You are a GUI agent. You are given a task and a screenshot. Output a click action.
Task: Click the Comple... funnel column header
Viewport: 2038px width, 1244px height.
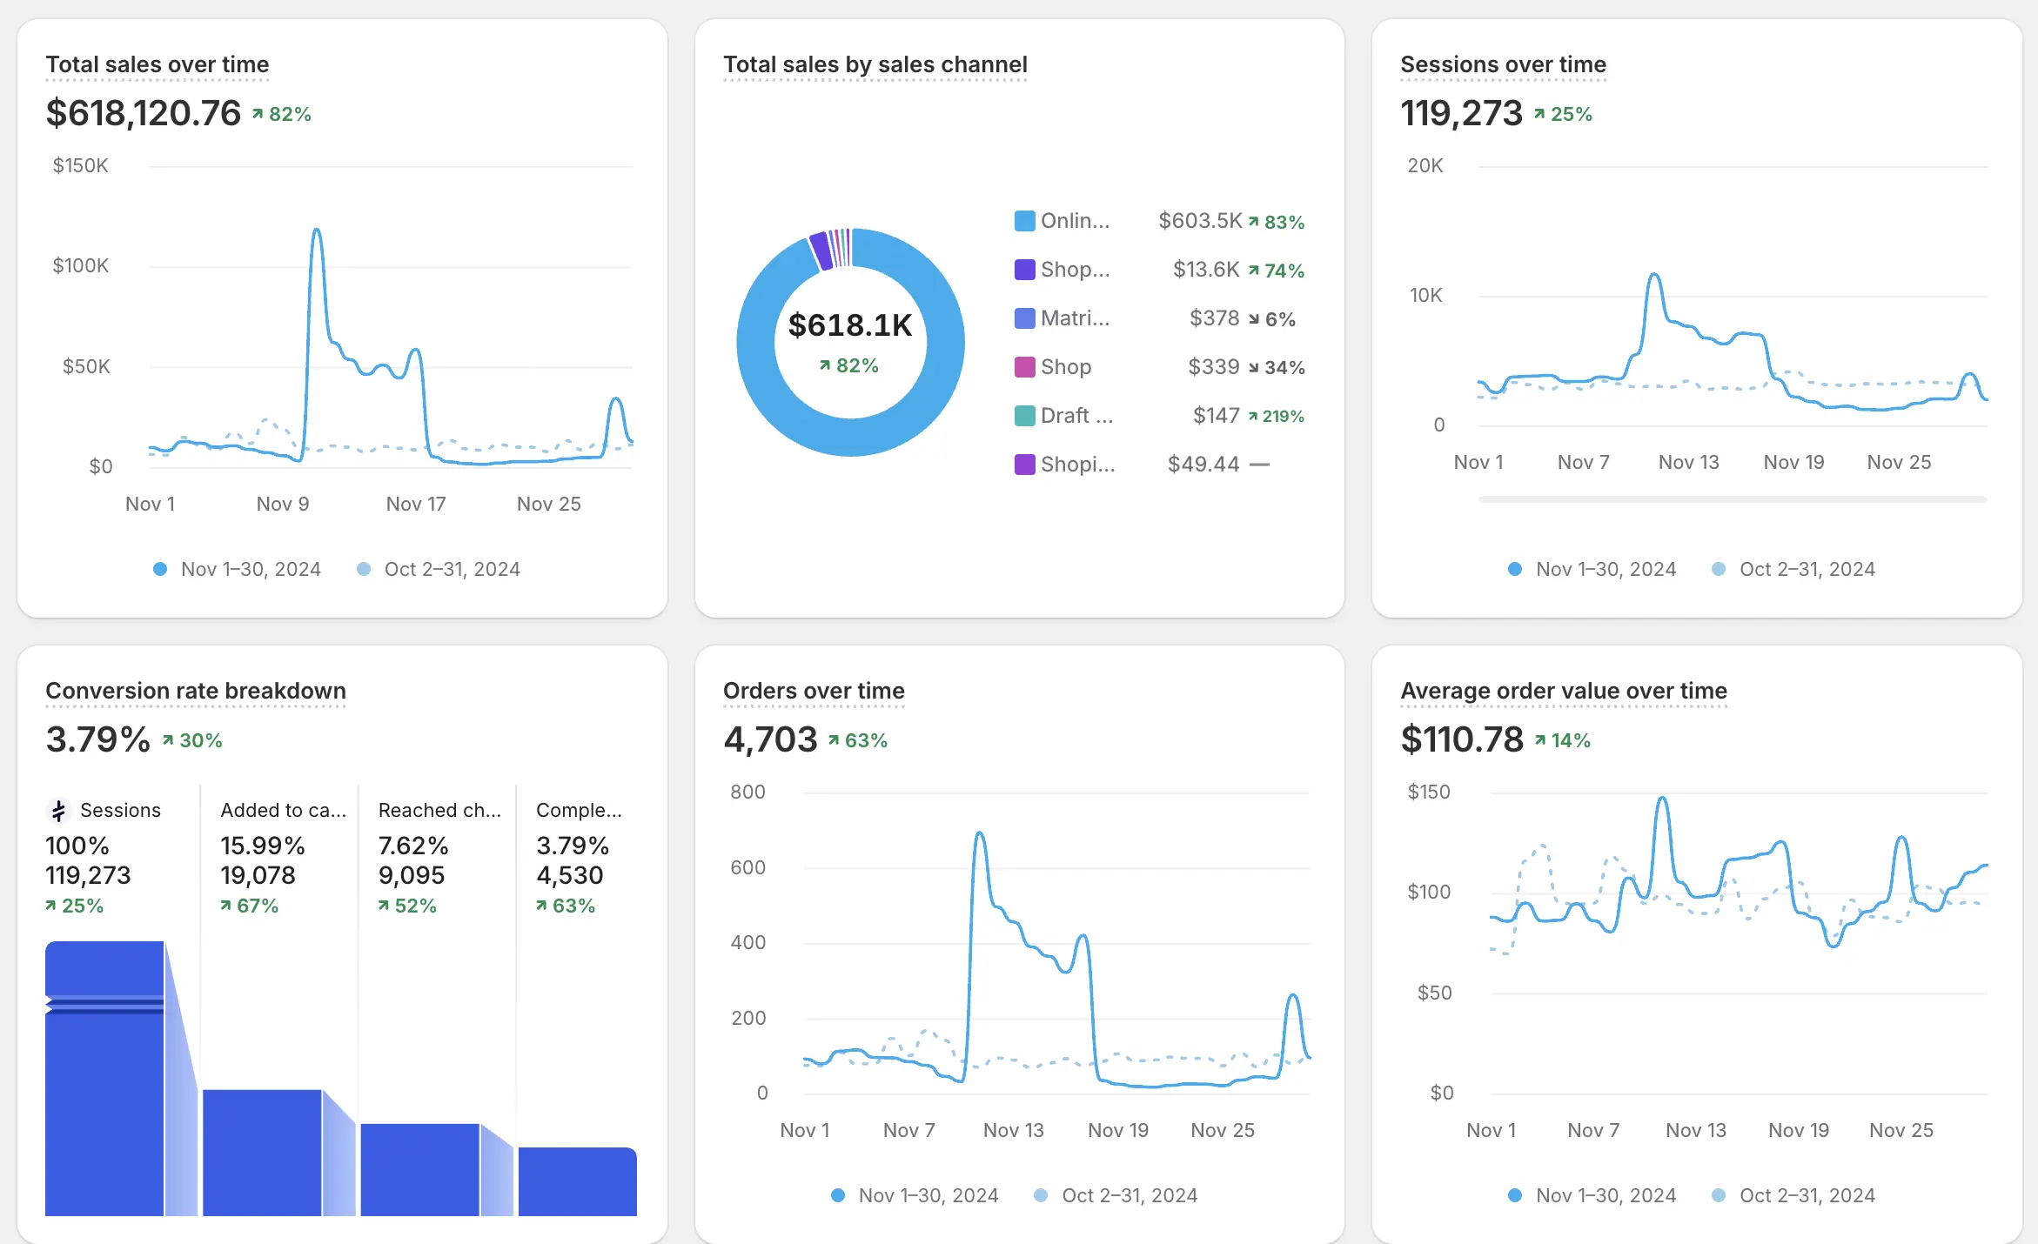(x=579, y=811)
